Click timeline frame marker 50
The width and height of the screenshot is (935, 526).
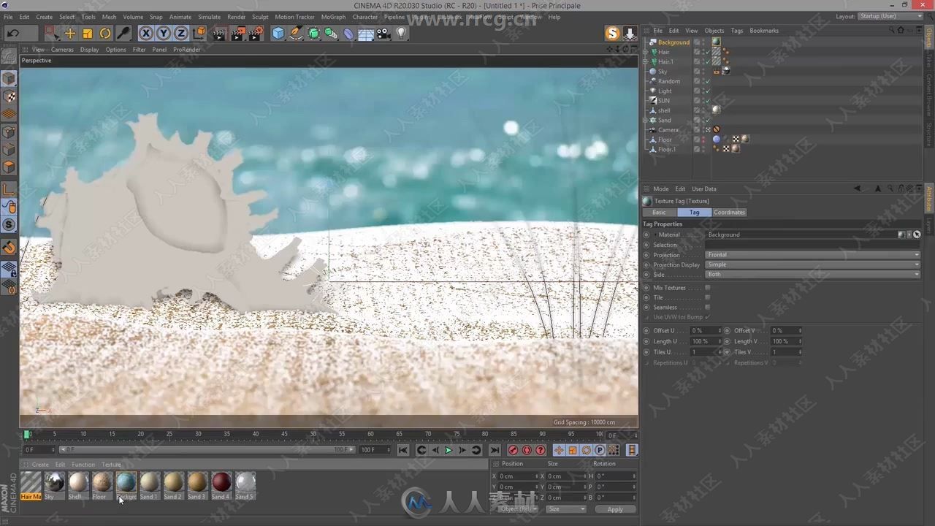[x=313, y=434]
